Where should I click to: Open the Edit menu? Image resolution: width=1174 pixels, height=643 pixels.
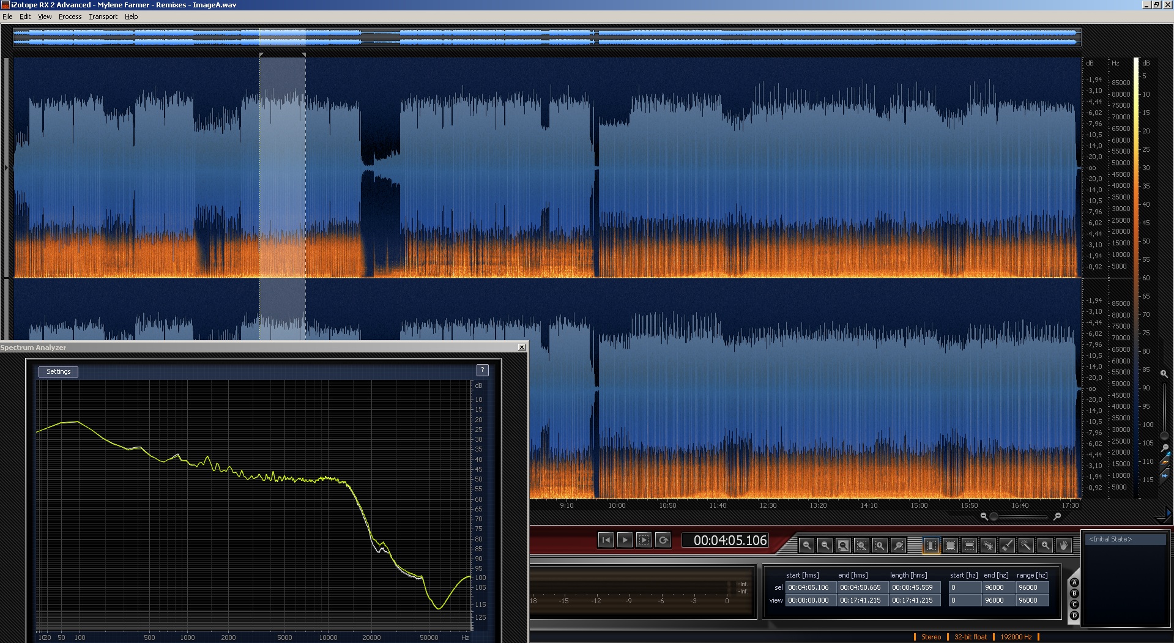click(25, 17)
